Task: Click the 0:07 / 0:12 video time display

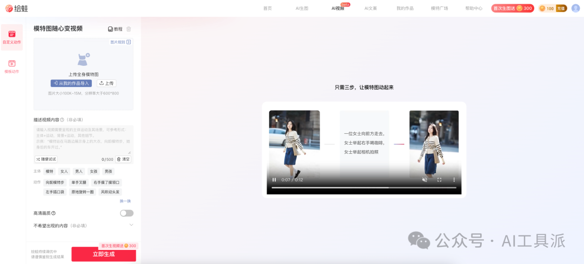Action: [293, 180]
